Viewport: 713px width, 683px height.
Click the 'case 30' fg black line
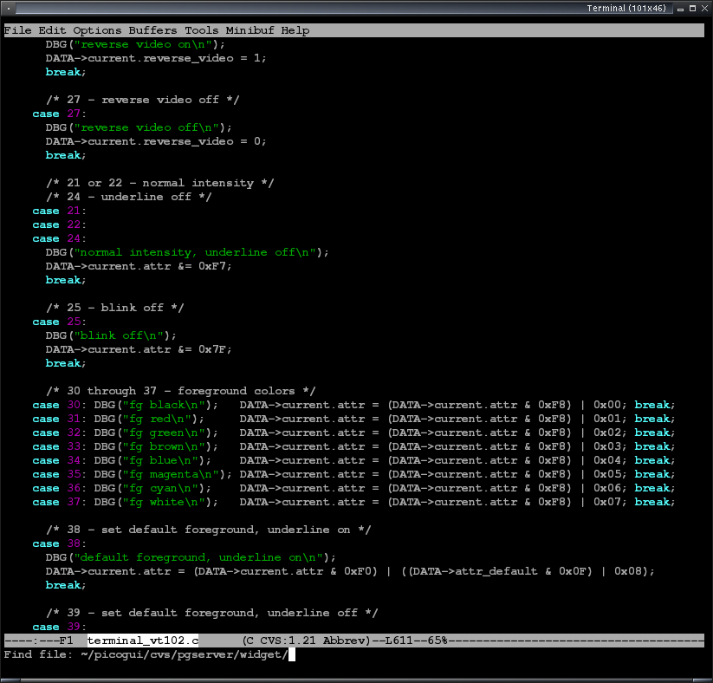pos(353,405)
